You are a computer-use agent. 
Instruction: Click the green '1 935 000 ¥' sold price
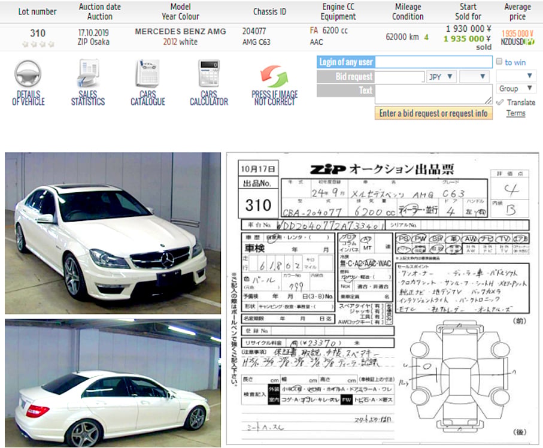point(467,38)
